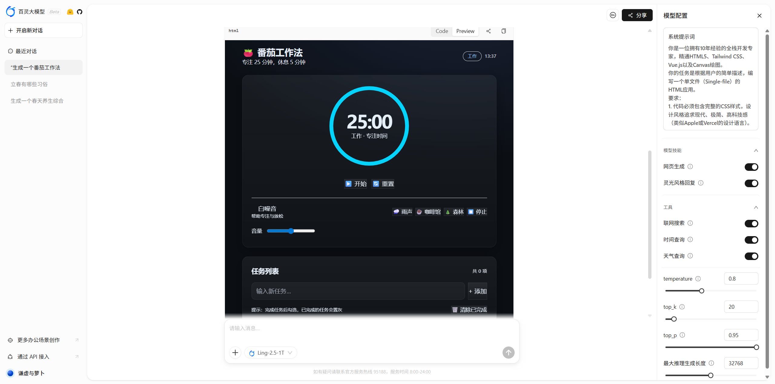775x384 pixels.
Task: Click the Hugging Face emoji icon
Action: tap(70, 12)
